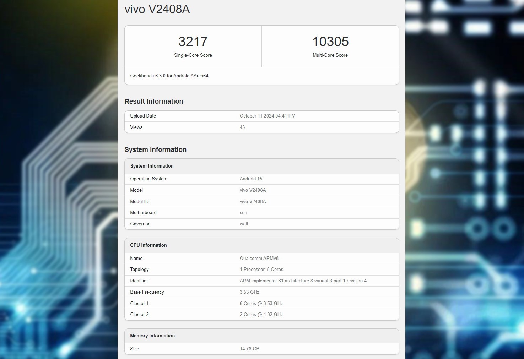Click the Base Frequency row label
This screenshot has height=359, width=524.
point(147,292)
